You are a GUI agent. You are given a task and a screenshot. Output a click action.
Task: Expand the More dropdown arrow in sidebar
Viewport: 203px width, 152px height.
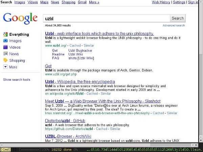point(5,67)
